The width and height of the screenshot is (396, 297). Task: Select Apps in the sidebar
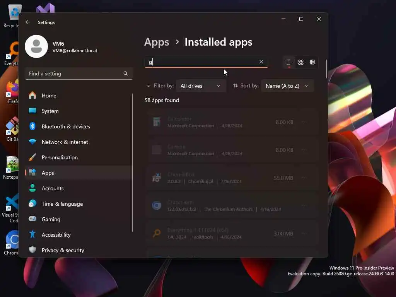tap(78, 173)
